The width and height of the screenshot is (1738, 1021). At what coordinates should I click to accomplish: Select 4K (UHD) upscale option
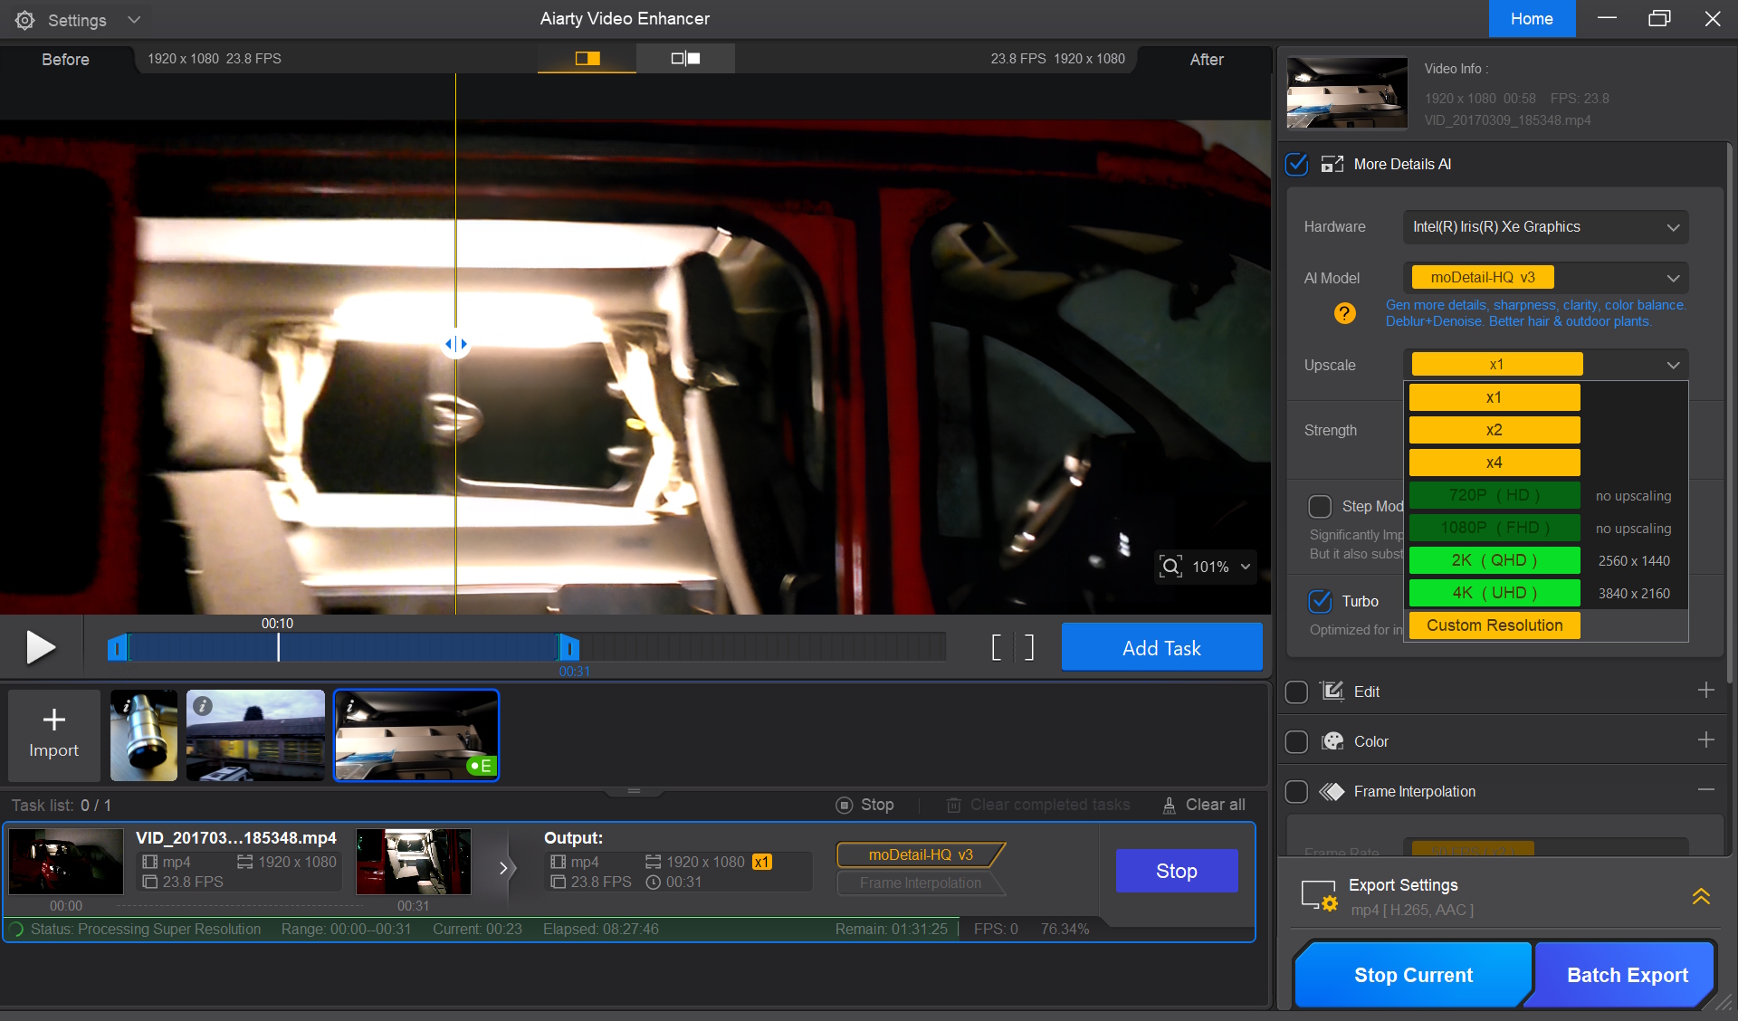[x=1494, y=593]
